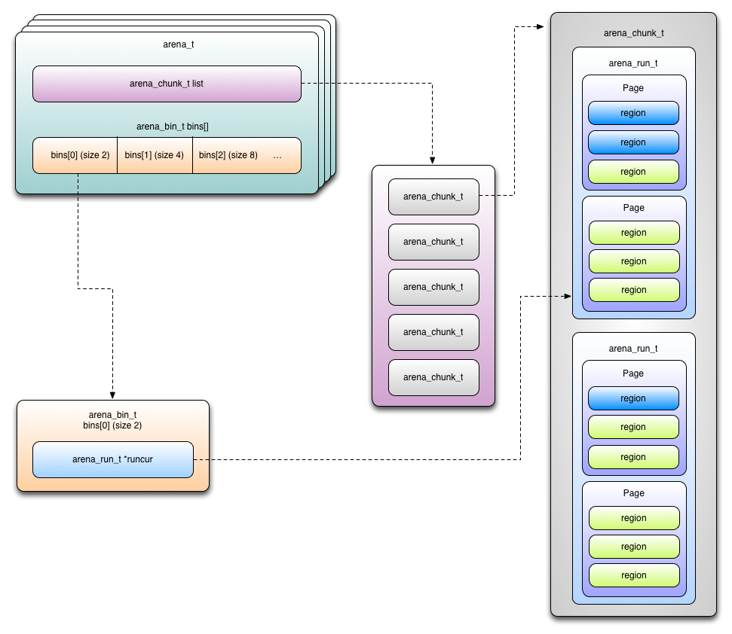Click the Page label of the topmost page
Image resolution: width=732 pixels, height=634 pixels.
click(x=633, y=88)
